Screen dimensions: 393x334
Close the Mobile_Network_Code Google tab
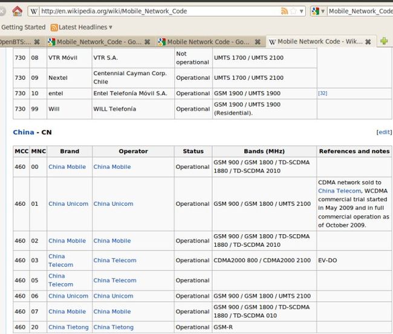tap(148, 42)
